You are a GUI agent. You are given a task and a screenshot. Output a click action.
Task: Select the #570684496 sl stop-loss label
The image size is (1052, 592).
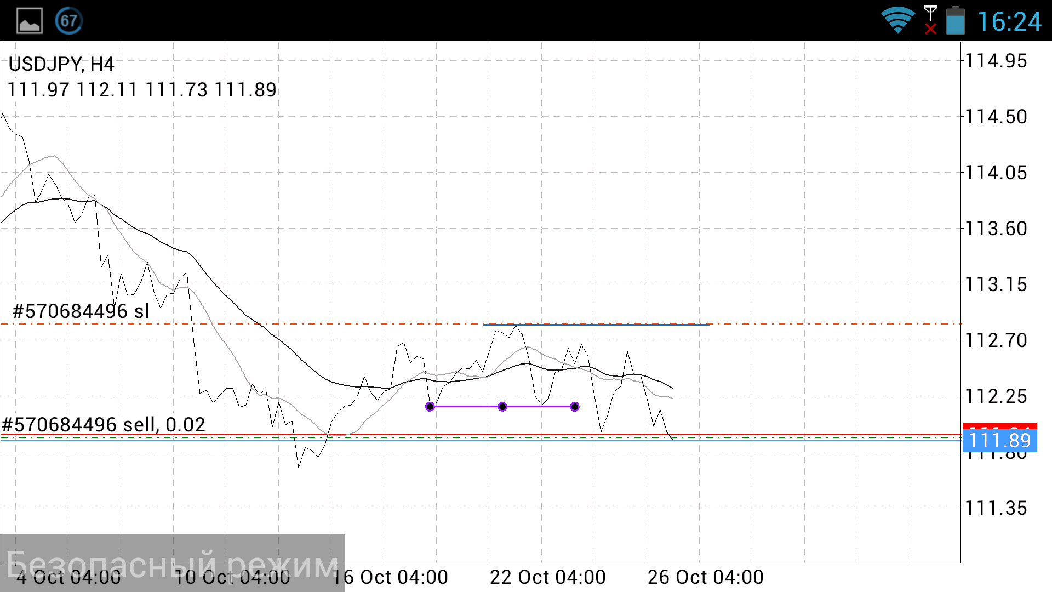coord(81,311)
